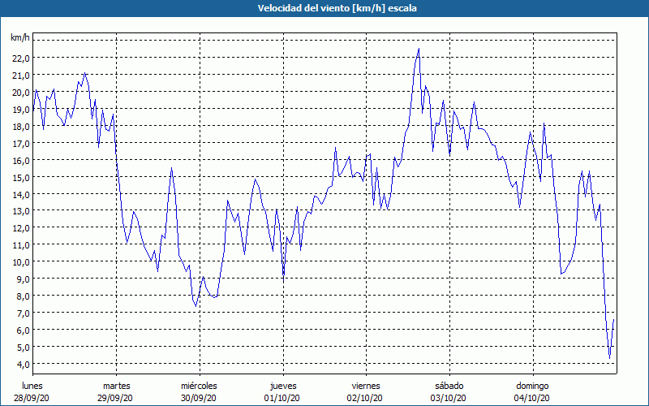Click the 7,0 y-axis value
Viewport: 649px width, 406px height.
pos(24,313)
